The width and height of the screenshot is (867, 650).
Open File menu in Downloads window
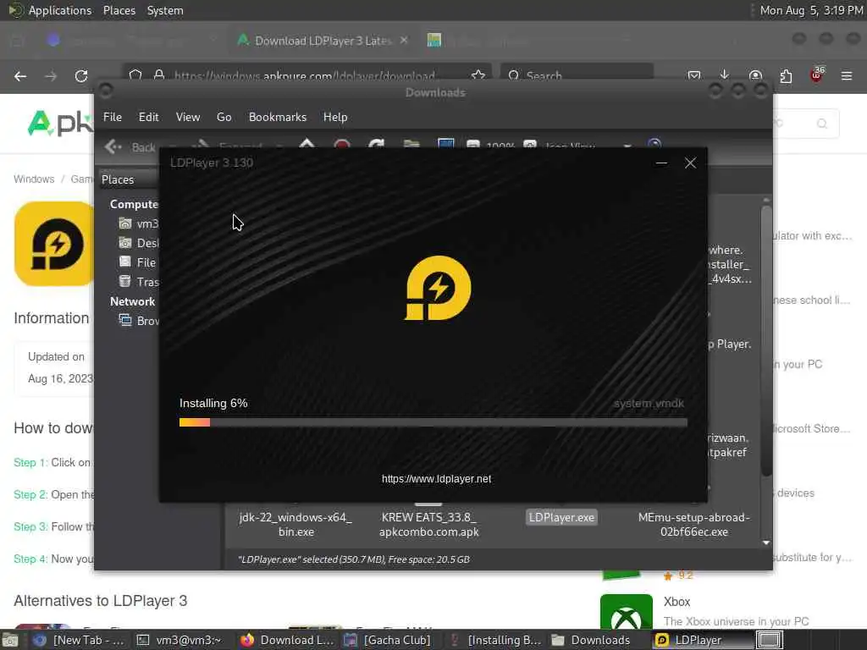point(113,117)
